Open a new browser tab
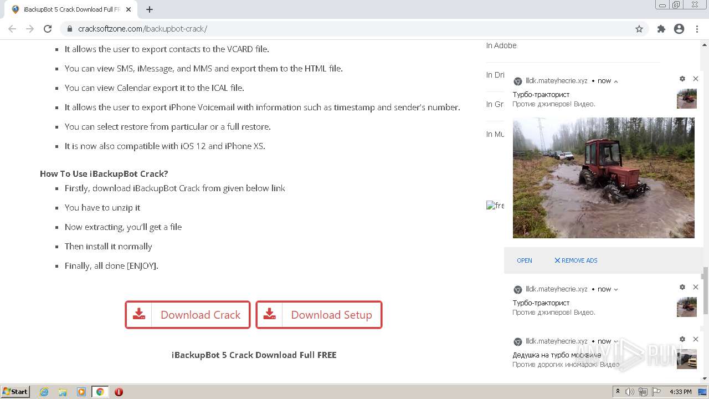 click(150, 9)
